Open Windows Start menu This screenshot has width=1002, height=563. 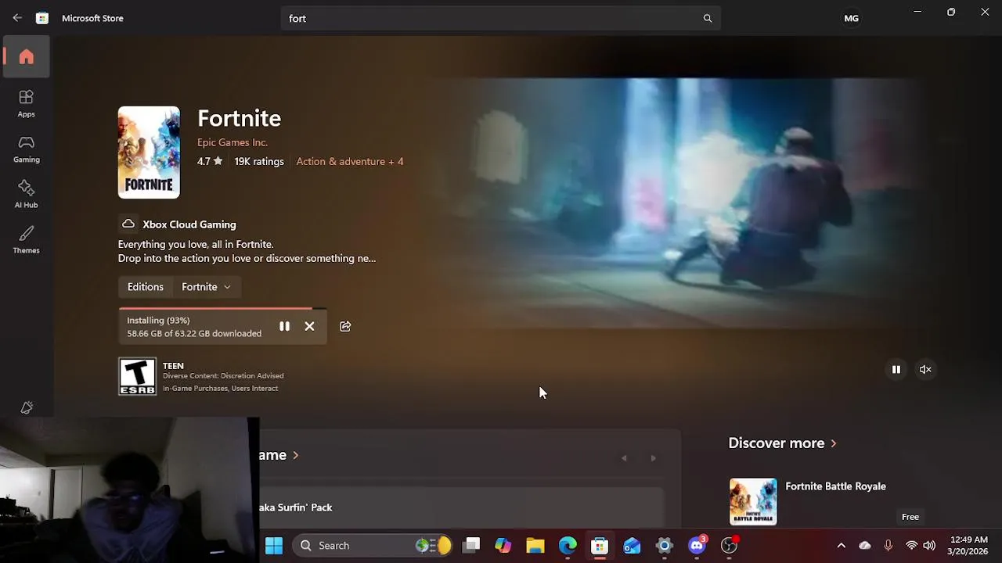click(x=274, y=545)
